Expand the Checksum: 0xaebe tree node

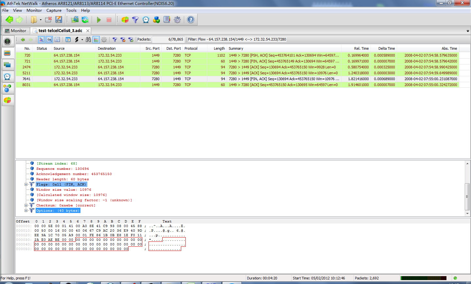tap(26, 205)
